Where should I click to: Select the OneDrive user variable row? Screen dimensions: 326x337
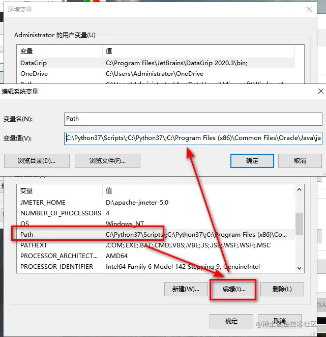(157, 74)
